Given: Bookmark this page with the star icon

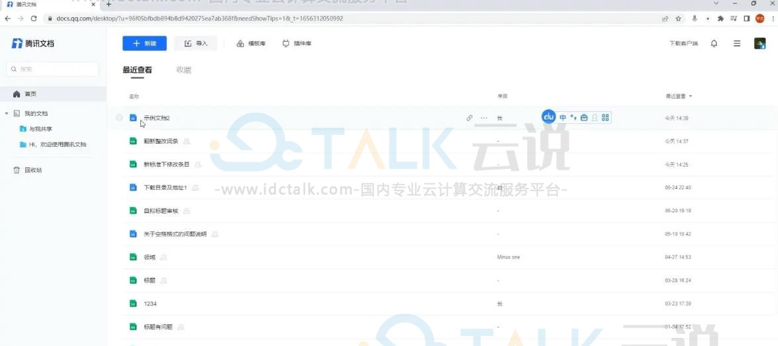Looking at the screenshot, I should pos(678,19).
